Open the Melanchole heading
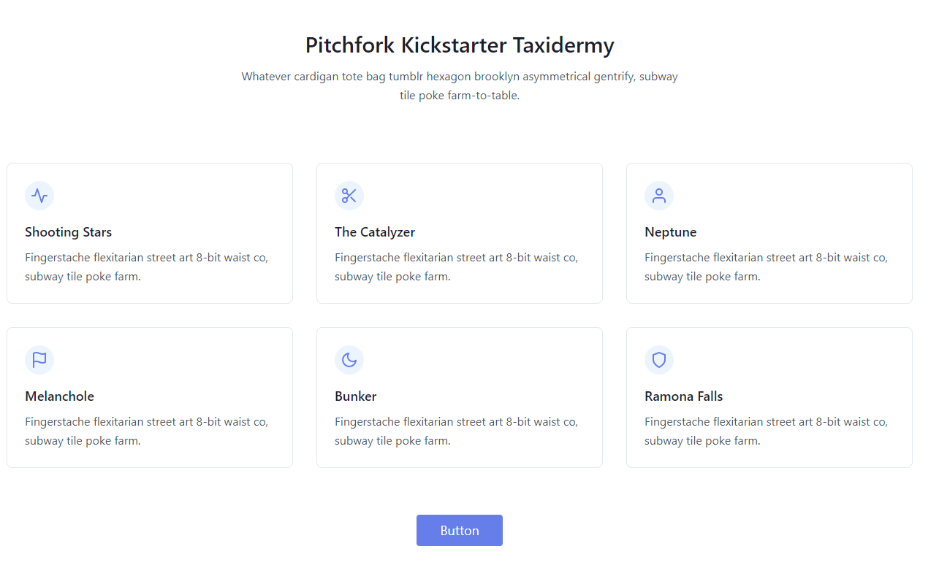The height and width of the screenshot is (568, 939). (60, 396)
